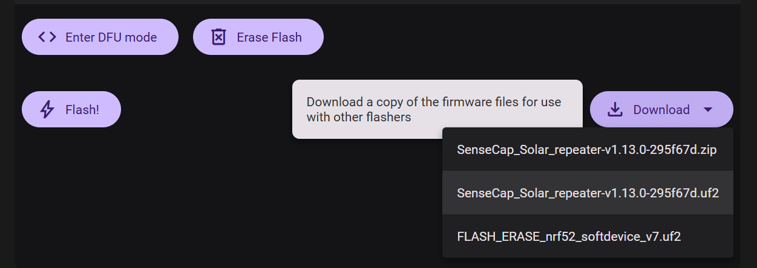Click the 'Flash!' text label
The image size is (757, 268).
pos(82,109)
